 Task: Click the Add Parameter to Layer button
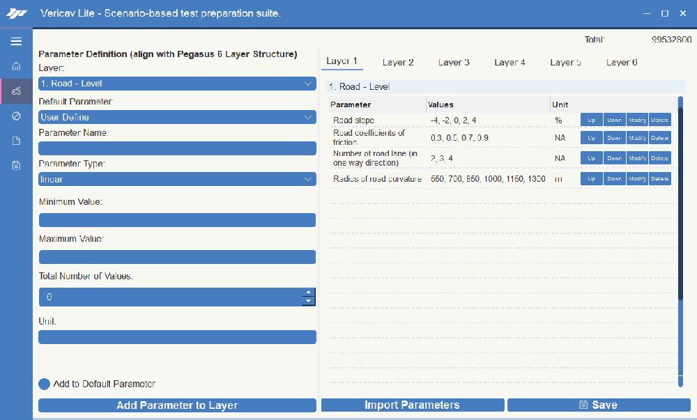pos(177,405)
